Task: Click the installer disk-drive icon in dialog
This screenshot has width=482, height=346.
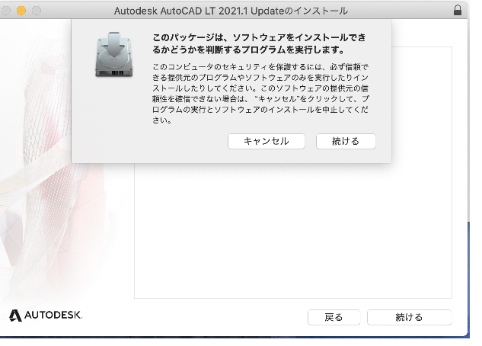Action: pyautogui.click(x=114, y=54)
